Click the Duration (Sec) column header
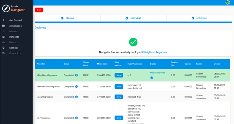The image size is (234, 124). pos(174,64)
